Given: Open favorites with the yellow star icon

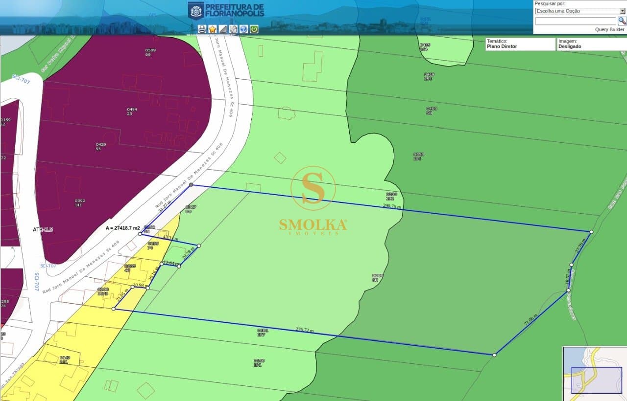Looking at the screenshot, I should coord(212,29).
